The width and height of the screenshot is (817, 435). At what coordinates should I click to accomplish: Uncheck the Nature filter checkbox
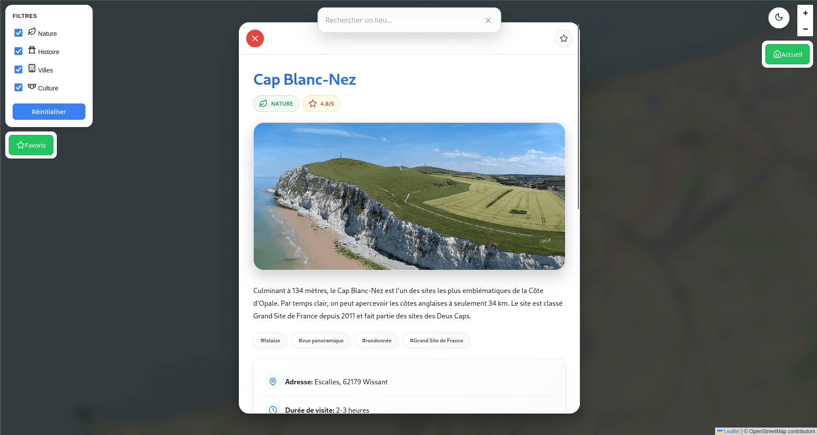pos(18,33)
